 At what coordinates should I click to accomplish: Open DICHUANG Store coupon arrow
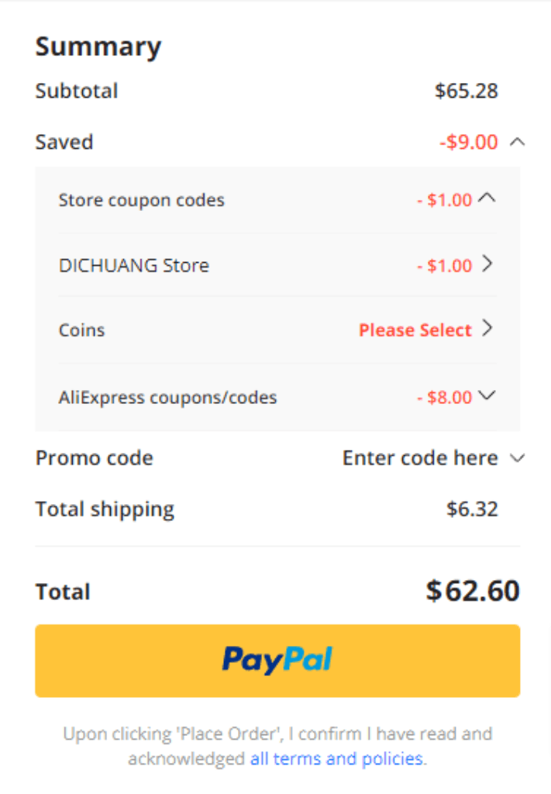[x=487, y=264]
